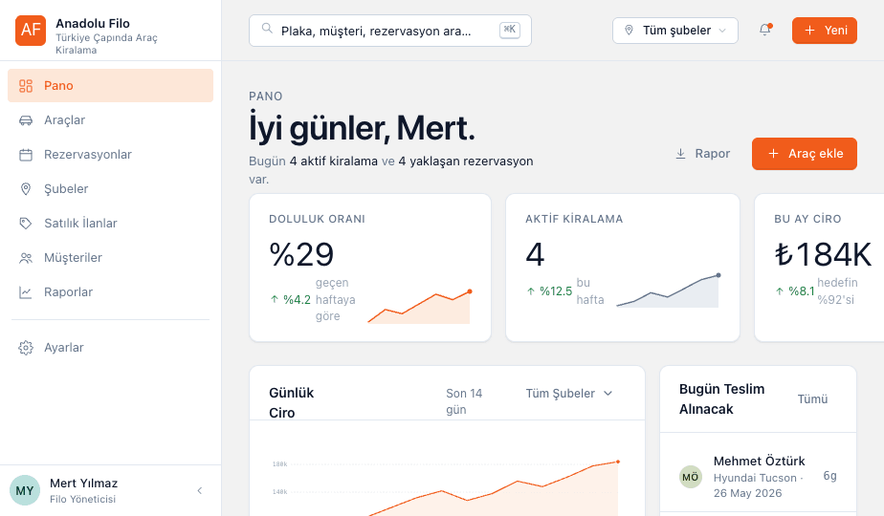
Task: Click Son 14 gün range label
Action: coord(464,401)
